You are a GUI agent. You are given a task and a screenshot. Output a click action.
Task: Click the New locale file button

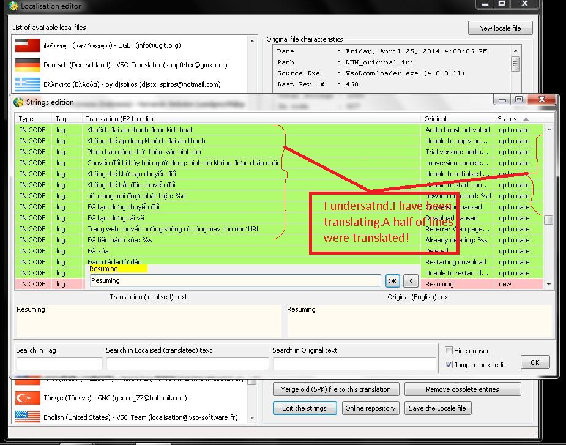tap(500, 28)
